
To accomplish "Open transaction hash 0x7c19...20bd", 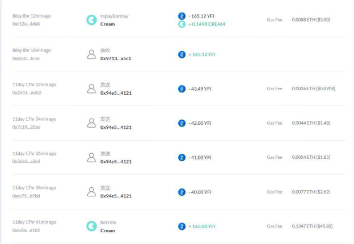I will (26, 127).
